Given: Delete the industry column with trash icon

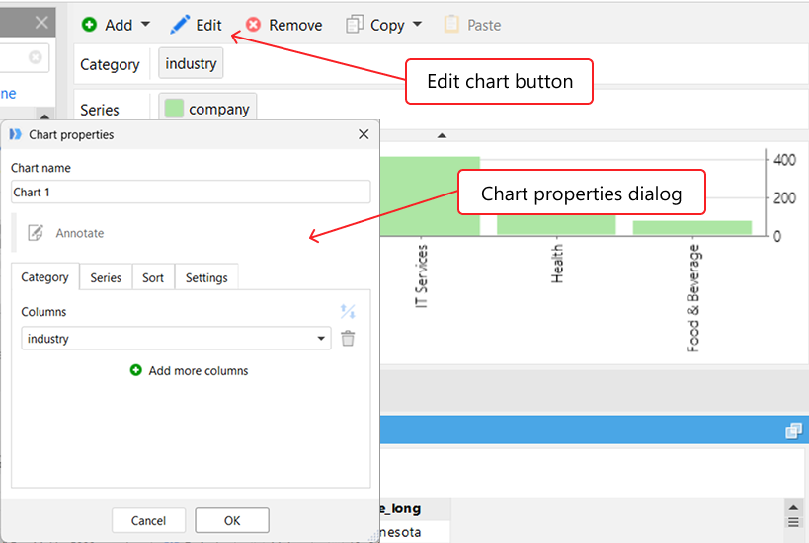Looking at the screenshot, I should (348, 339).
